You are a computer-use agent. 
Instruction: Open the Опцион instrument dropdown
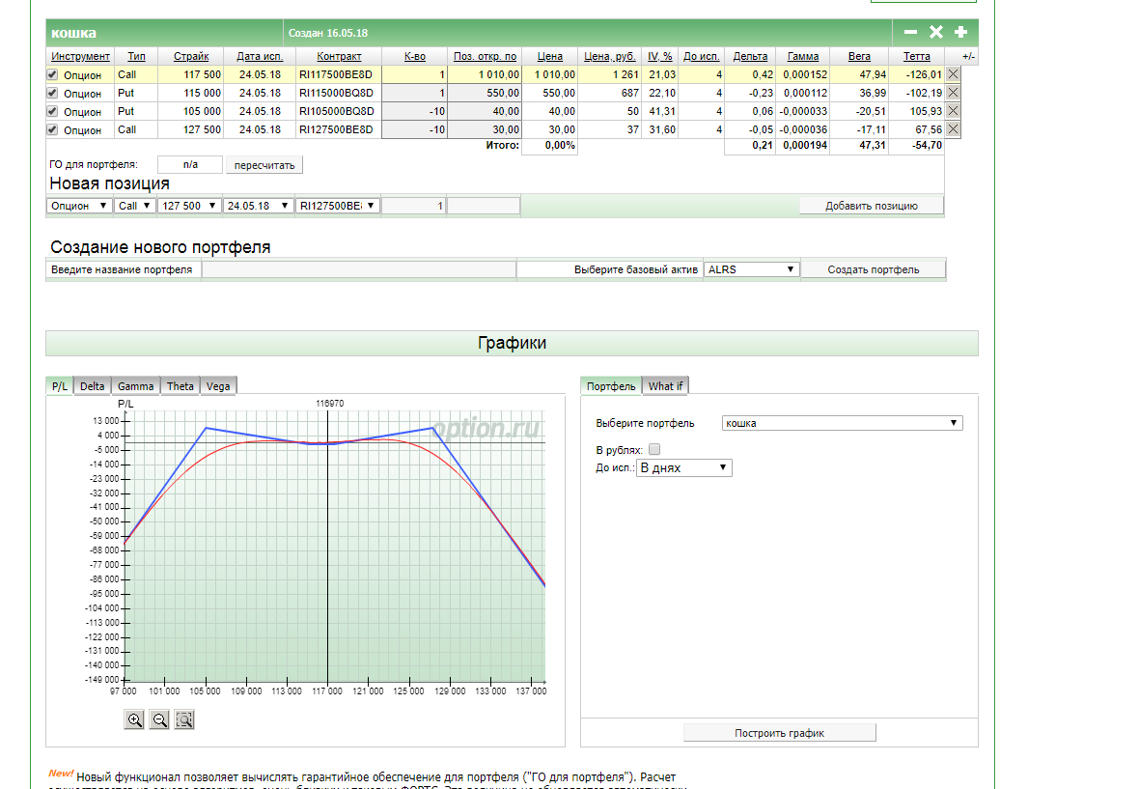(x=79, y=206)
